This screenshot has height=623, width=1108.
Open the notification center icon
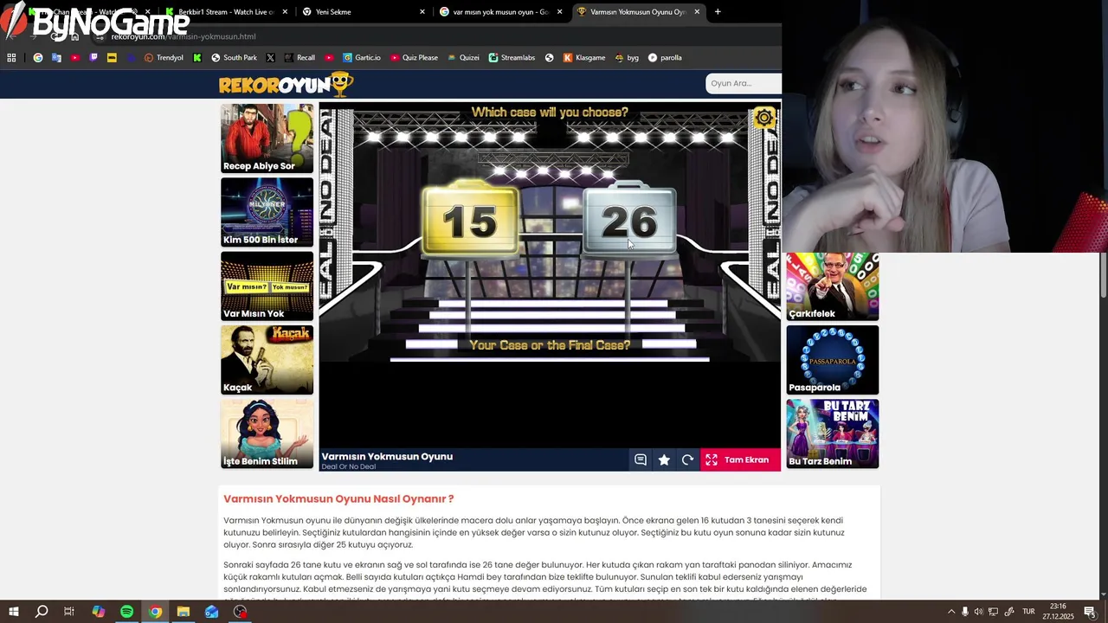point(1089,612)
